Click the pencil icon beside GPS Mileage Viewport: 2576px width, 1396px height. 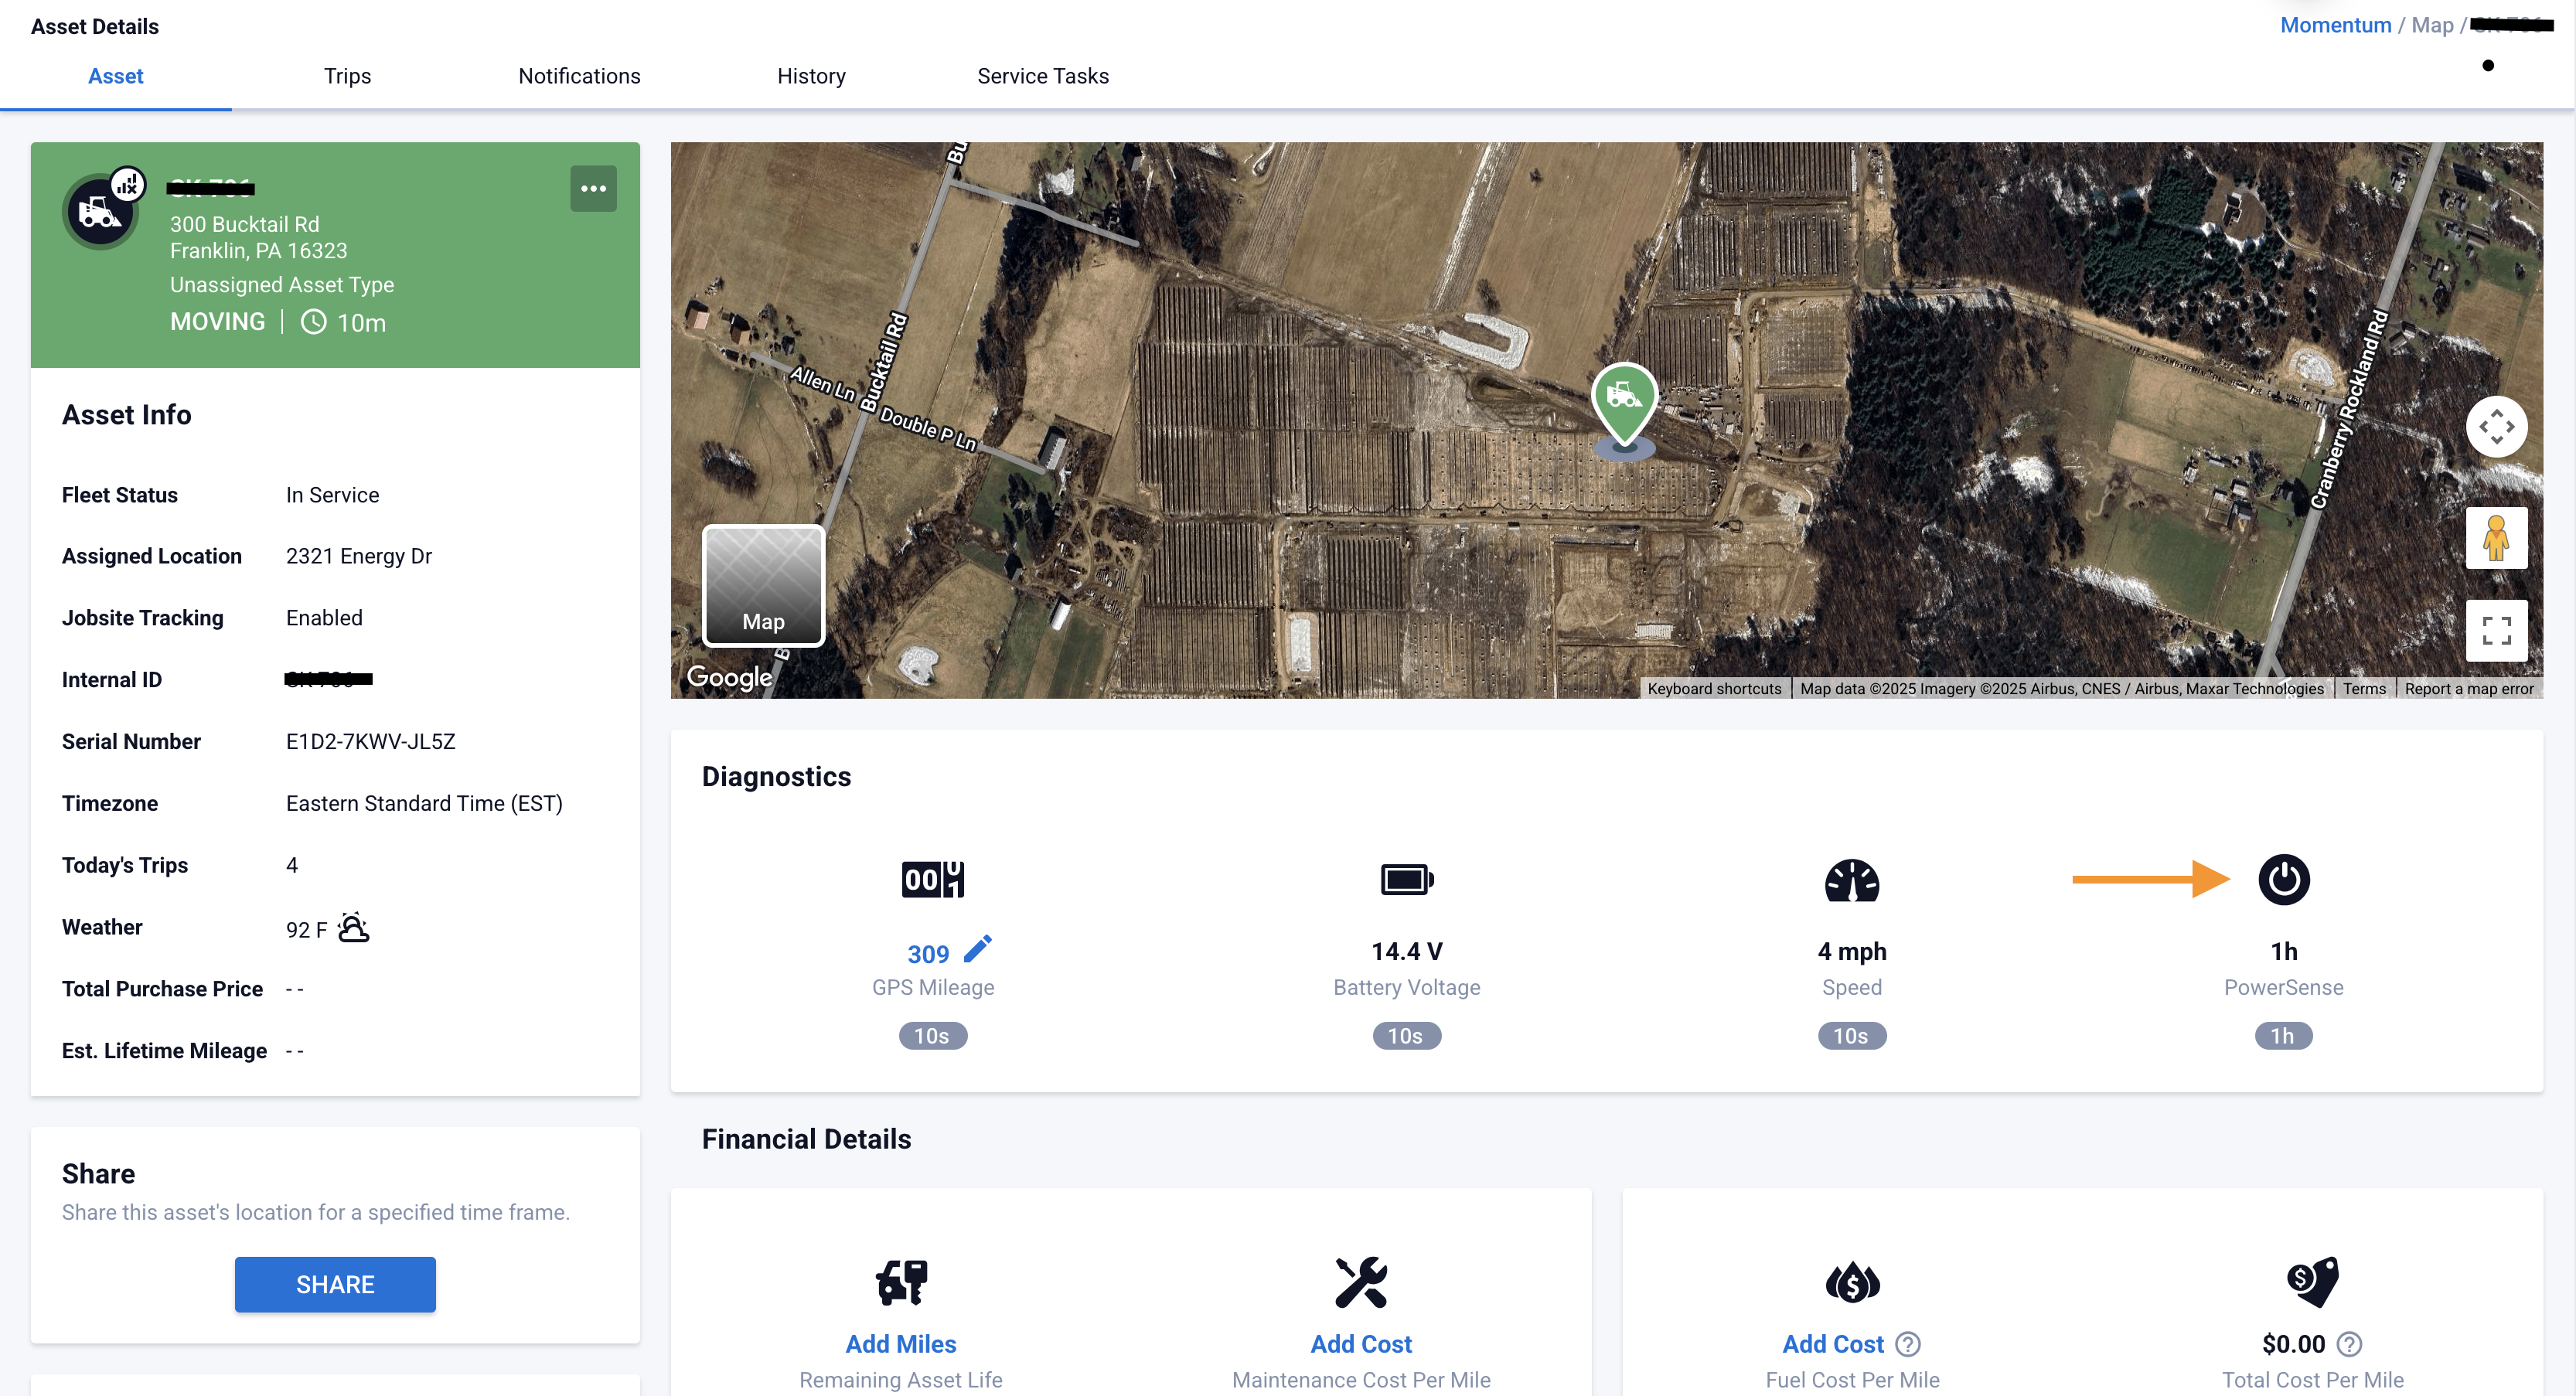point(977,949)
